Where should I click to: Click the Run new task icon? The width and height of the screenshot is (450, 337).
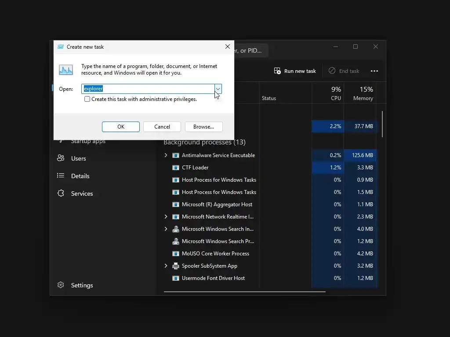tap(277, 71)
